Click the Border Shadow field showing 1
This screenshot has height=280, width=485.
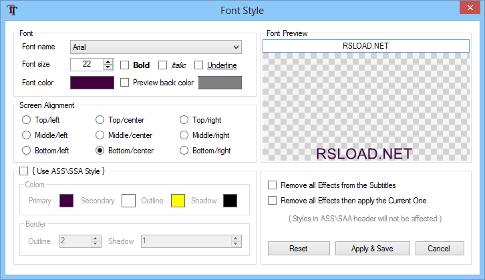click(186, 241)
